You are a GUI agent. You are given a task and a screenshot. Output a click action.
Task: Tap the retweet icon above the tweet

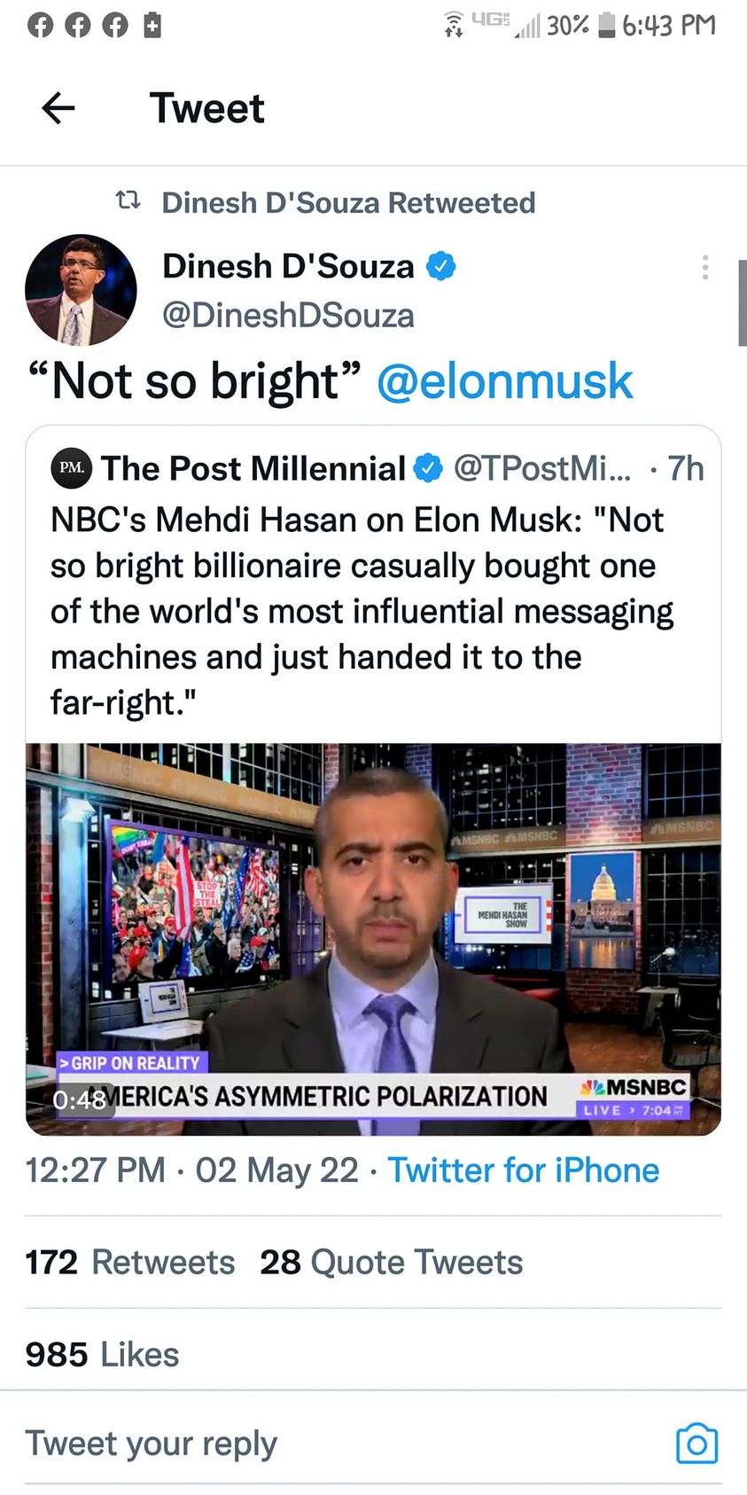coord(128,201)
